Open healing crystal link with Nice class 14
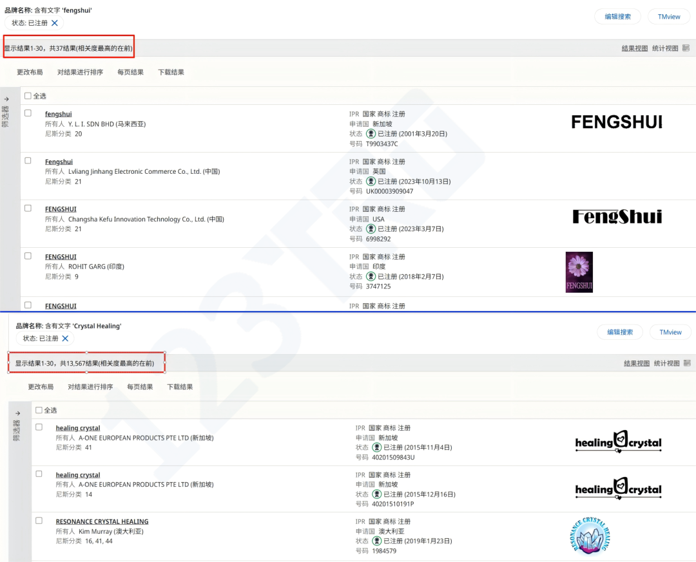 pos(78,475)
